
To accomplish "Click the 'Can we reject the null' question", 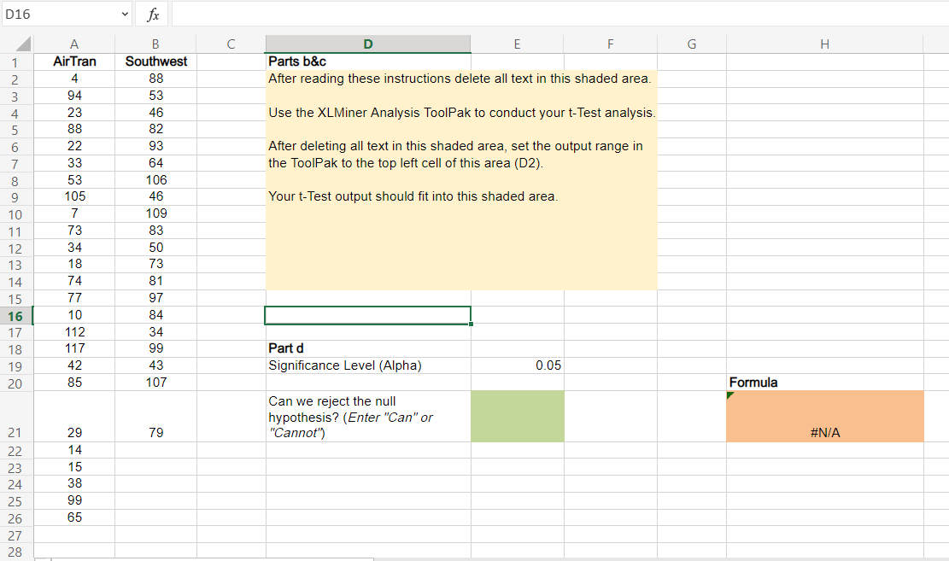I will coord(351,417).
